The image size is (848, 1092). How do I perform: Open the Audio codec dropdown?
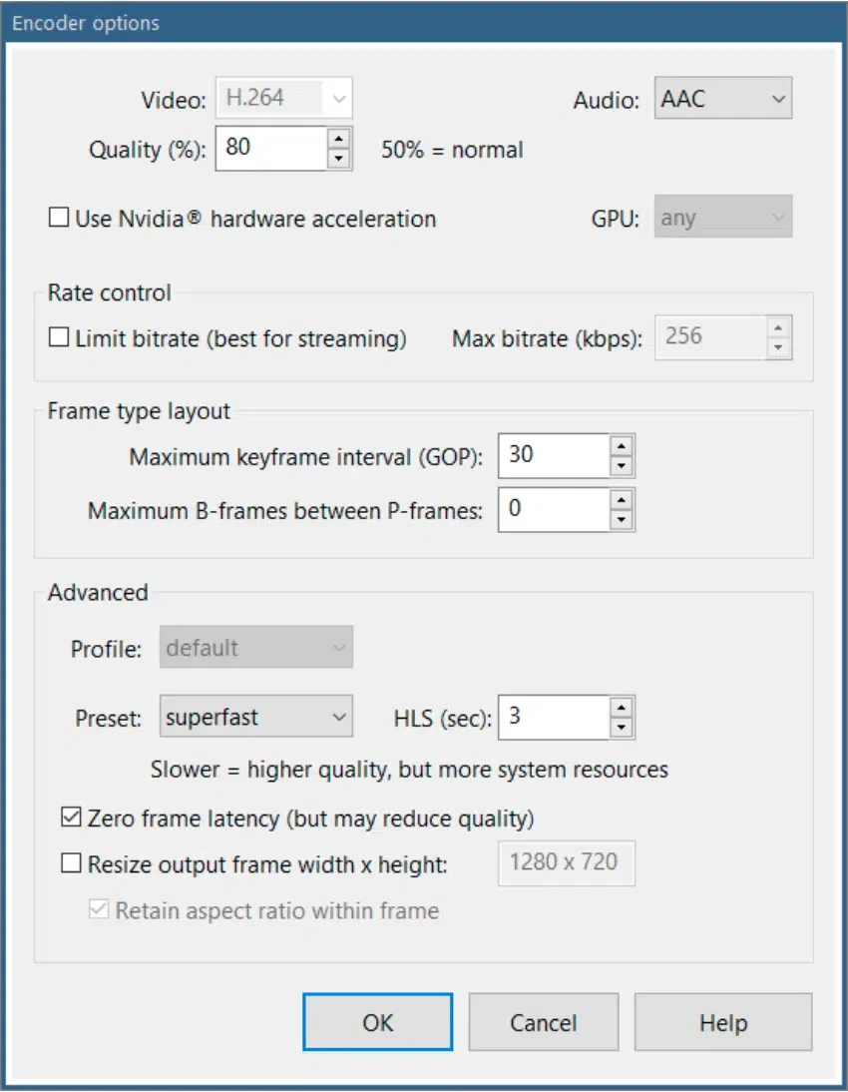(x=723, y=99)
